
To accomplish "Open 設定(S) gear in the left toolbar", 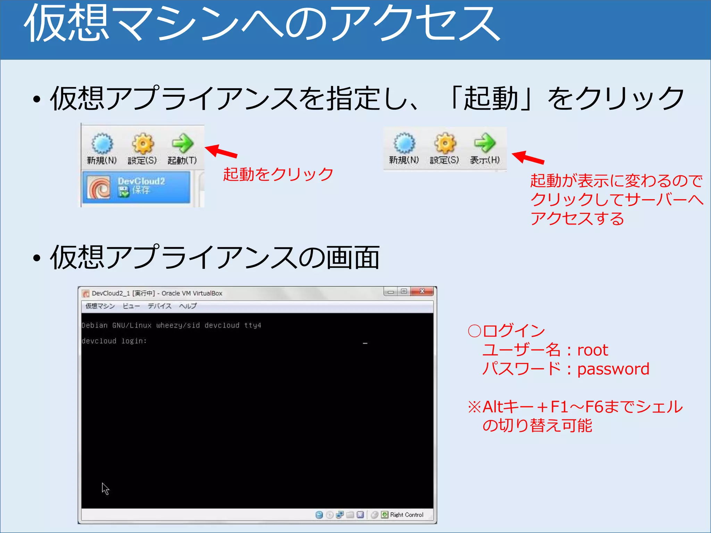I will [142, 149].
